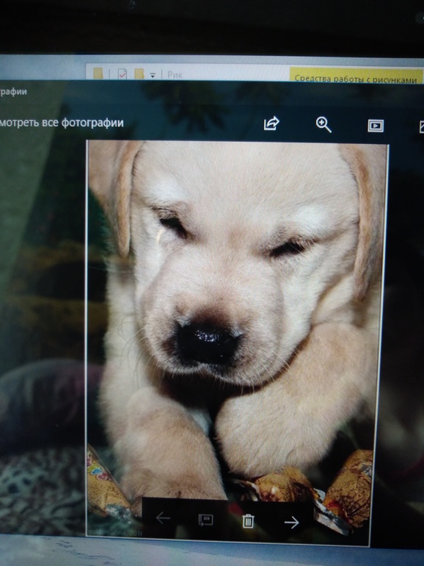424x566 pixels.
Task: Go to next photo with right arrow
Action: (291, 523)
